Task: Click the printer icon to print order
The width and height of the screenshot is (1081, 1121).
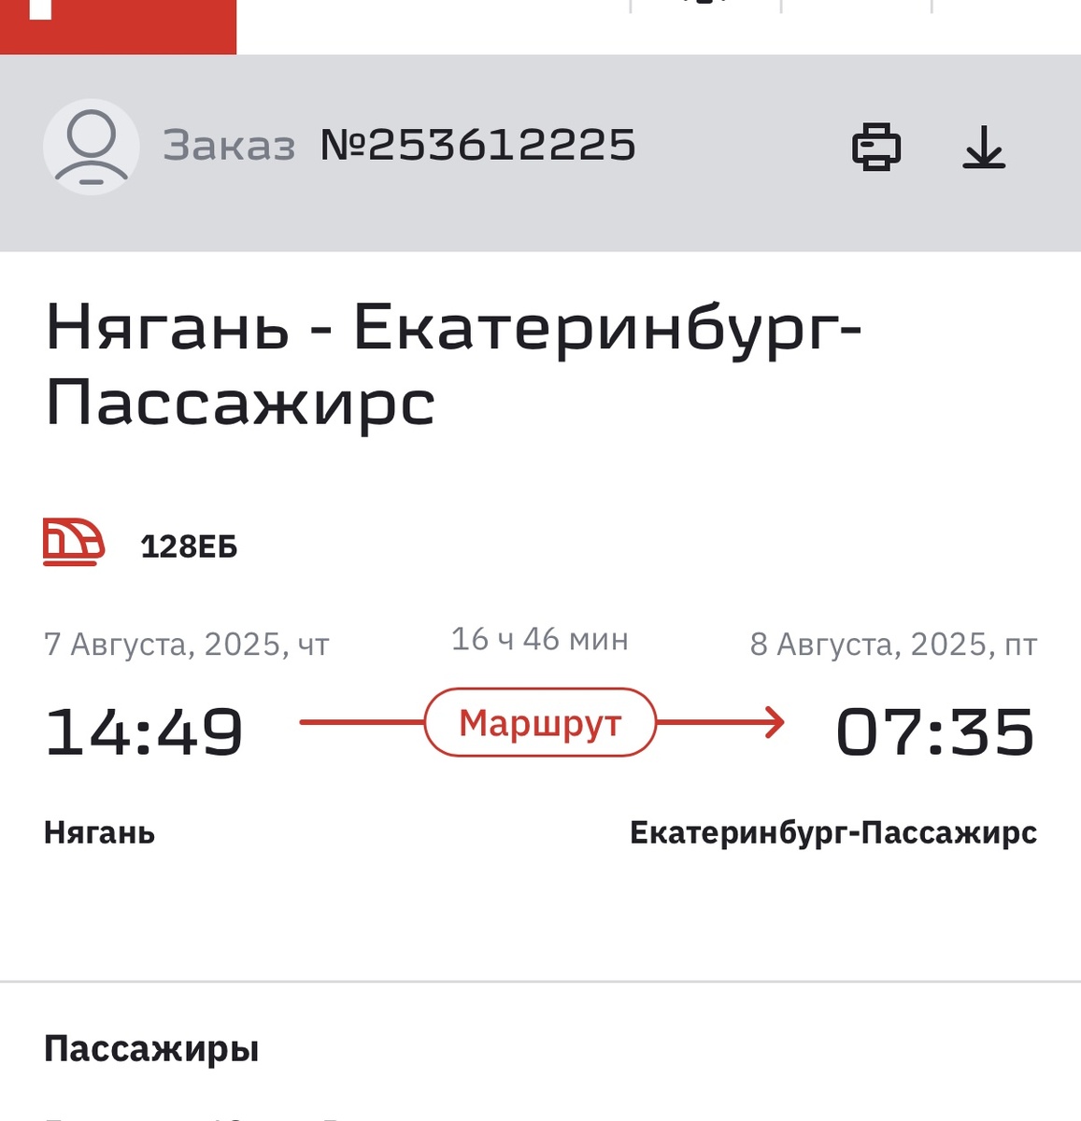Action: pyautogui.click(x=876, y=147)
